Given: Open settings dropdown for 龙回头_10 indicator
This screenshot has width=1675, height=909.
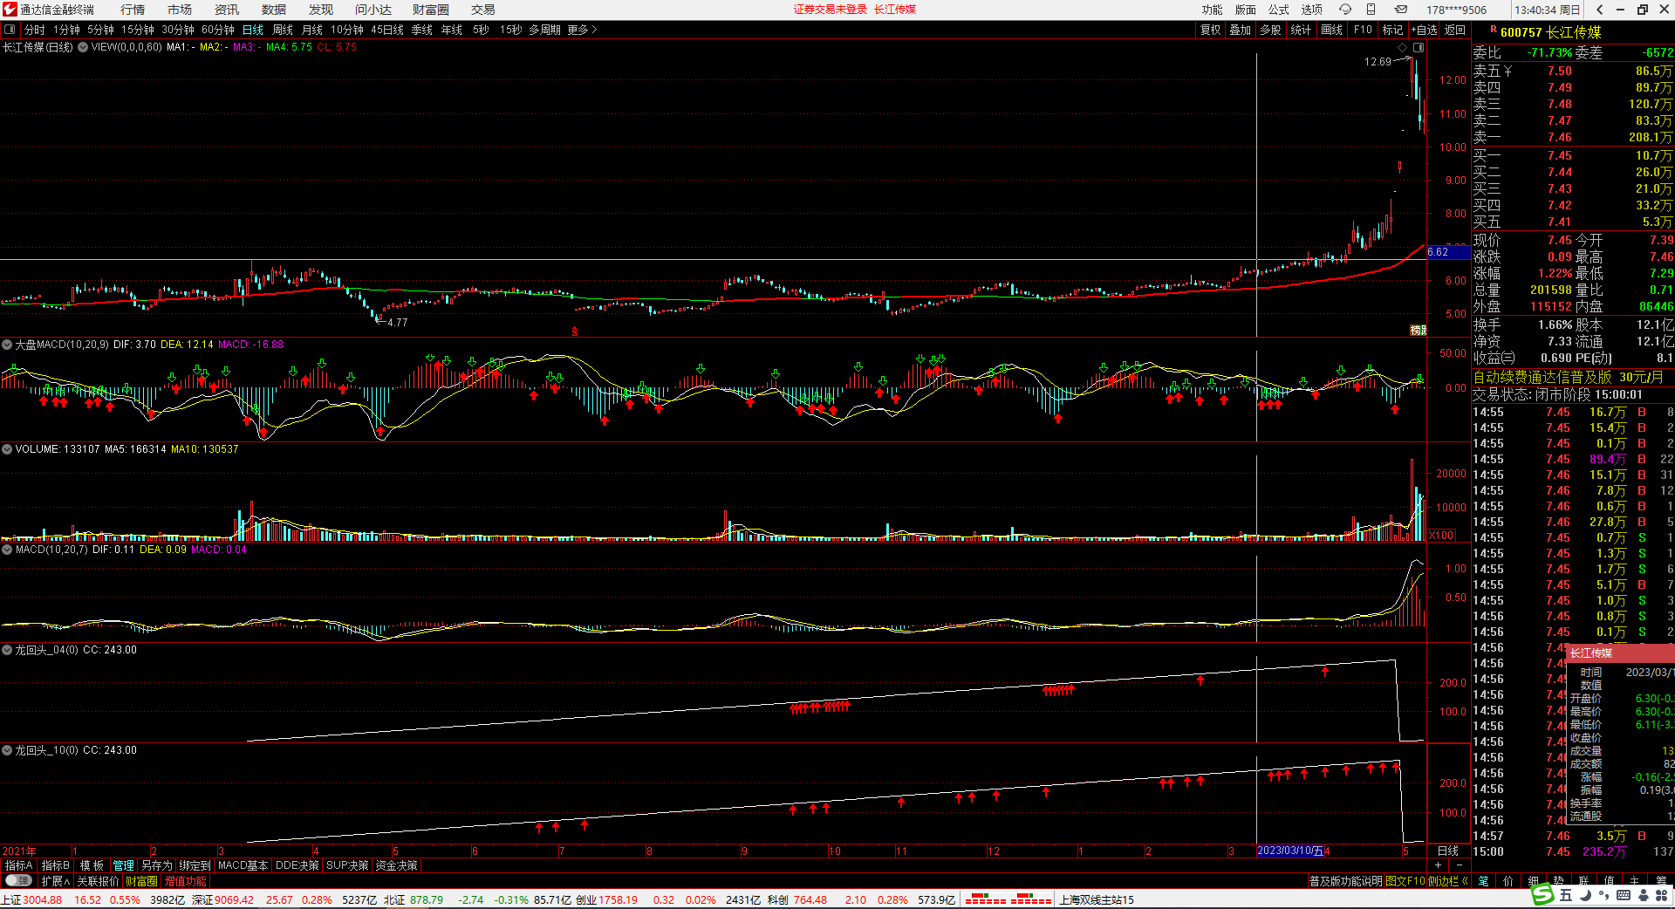Looking at the screenshot, I should (7, 750).
